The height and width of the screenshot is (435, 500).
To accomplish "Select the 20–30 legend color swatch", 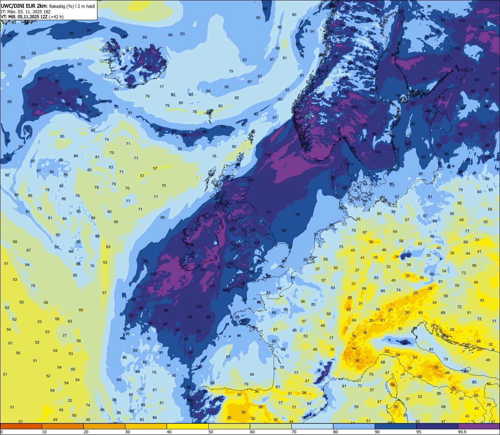I will pyautogui.click(x=104, y=426).
